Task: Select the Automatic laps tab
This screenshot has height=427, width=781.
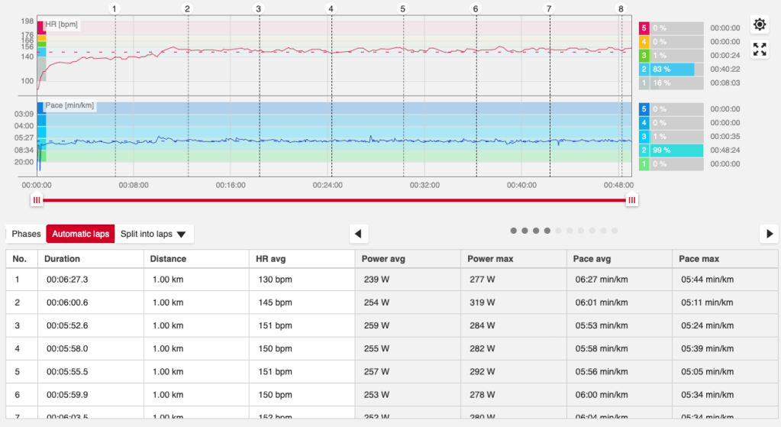Action: point(80,234)
